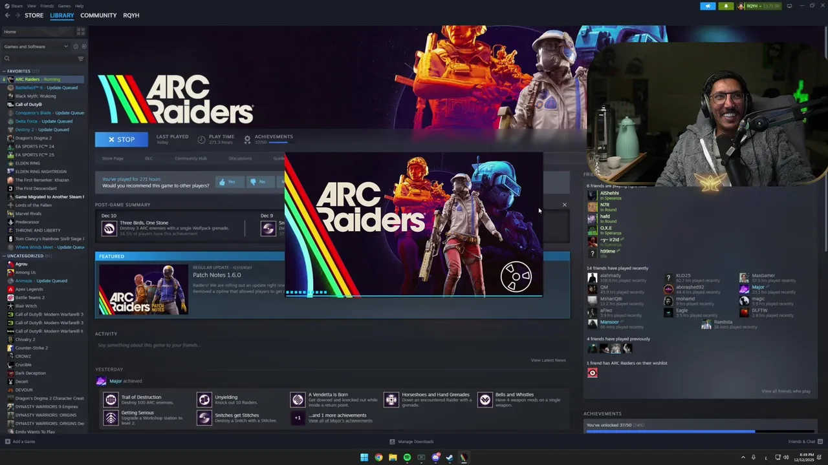Go back with the left arrow
828x465 pixels.
click(8, 15)
